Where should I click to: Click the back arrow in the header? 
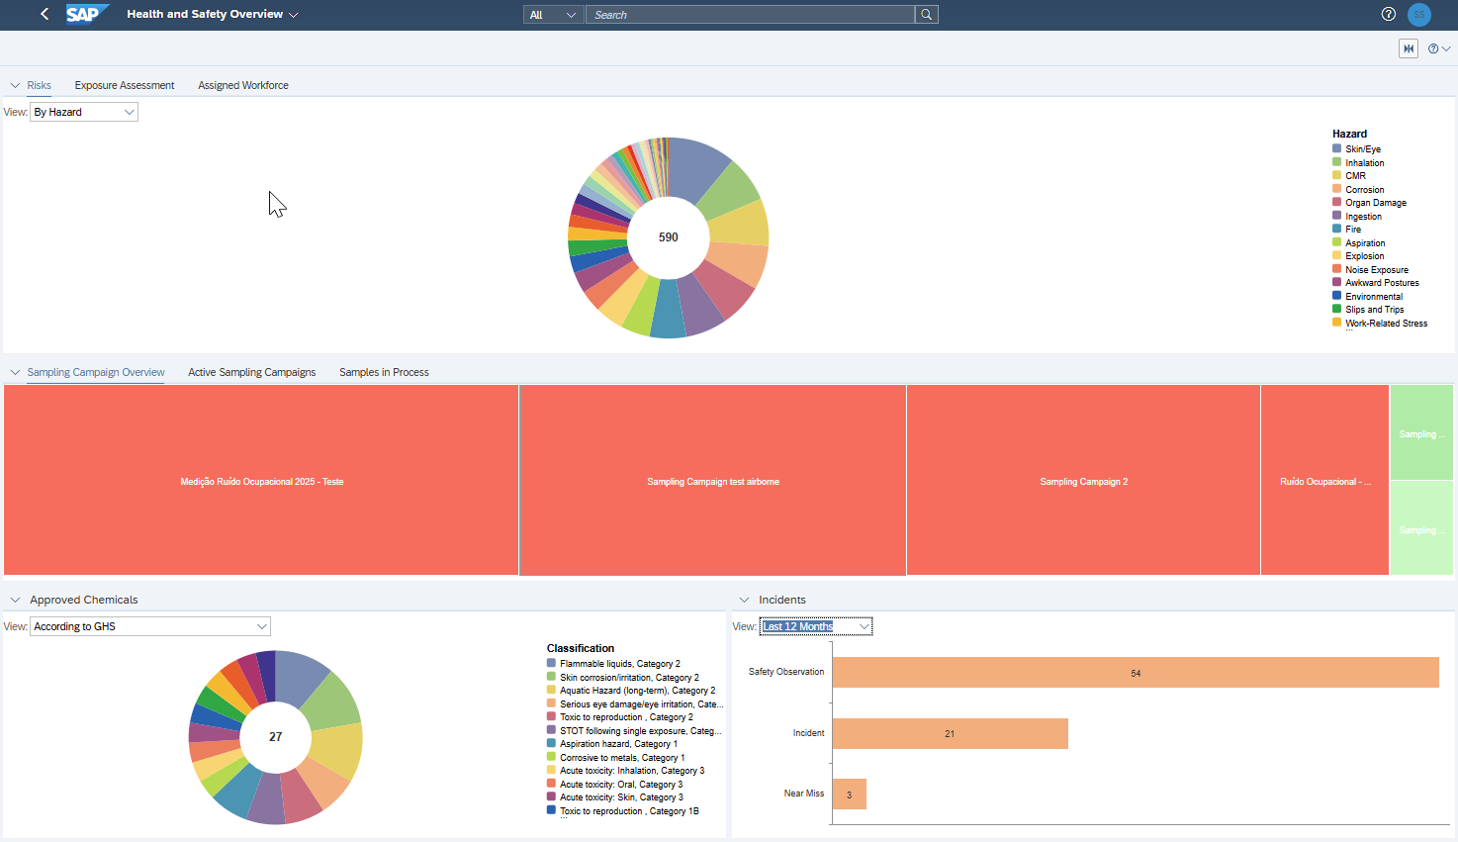(45, 14)
